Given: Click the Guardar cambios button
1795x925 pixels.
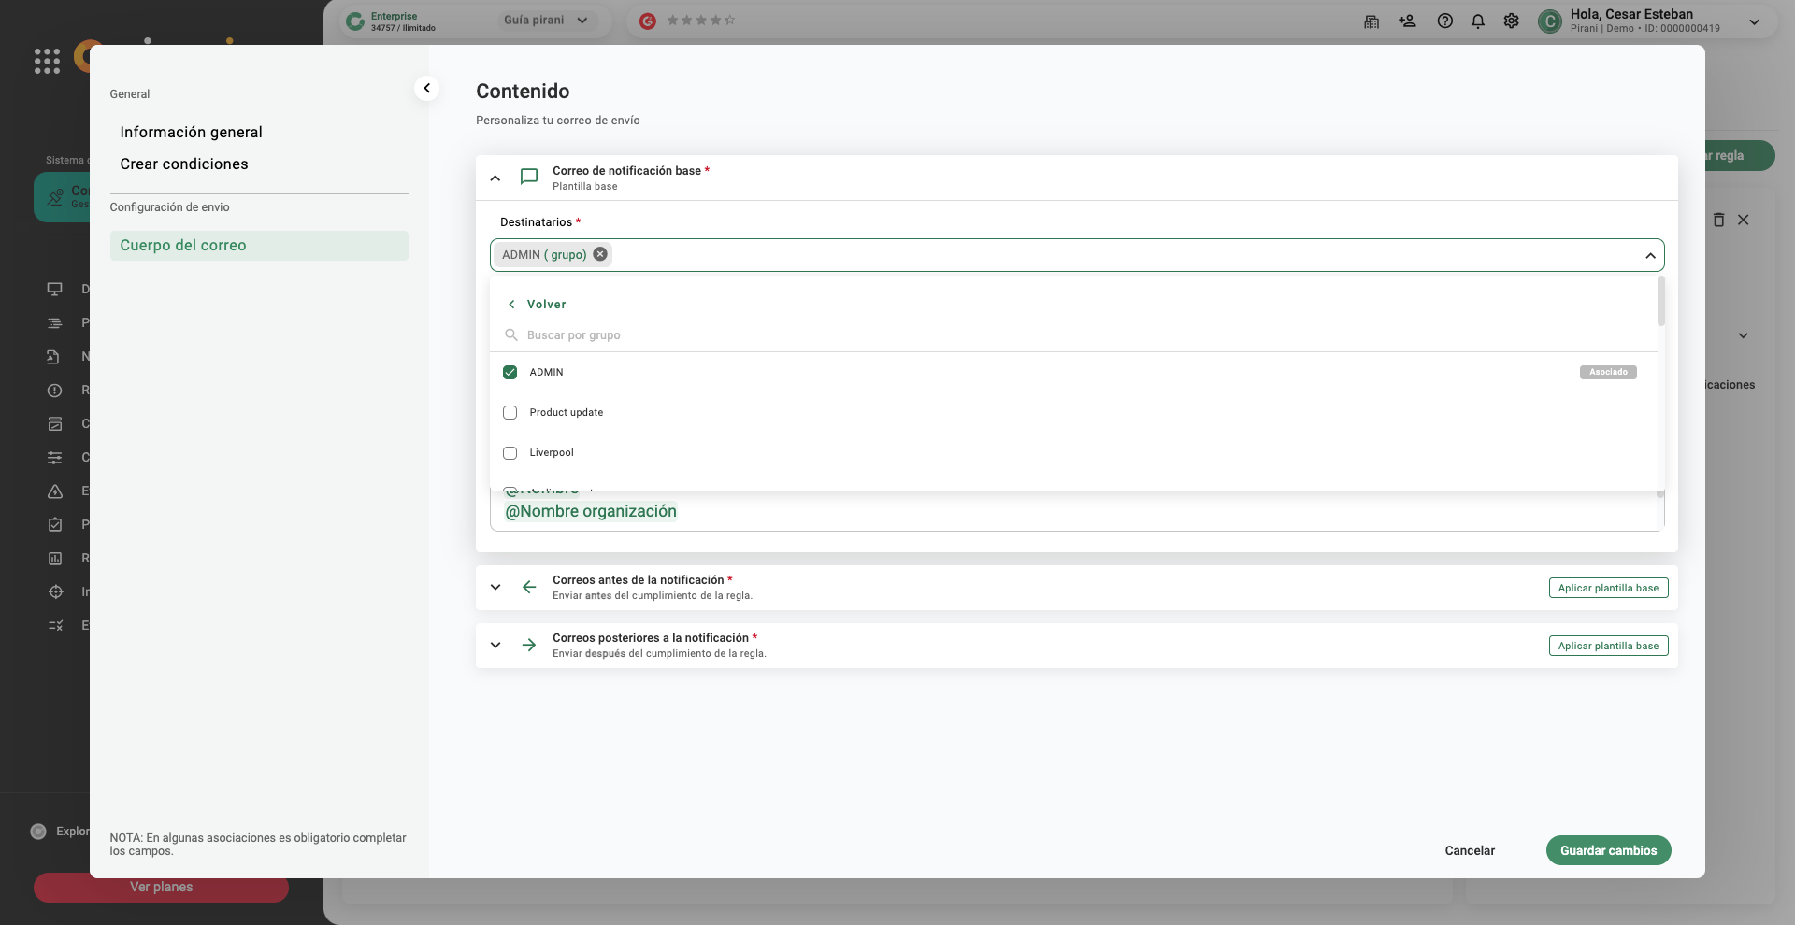Looking at the screenshot, I should [1608, 850].
